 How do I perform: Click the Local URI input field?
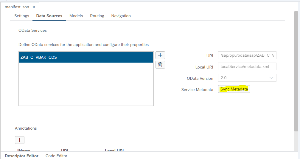coord(247,66)
